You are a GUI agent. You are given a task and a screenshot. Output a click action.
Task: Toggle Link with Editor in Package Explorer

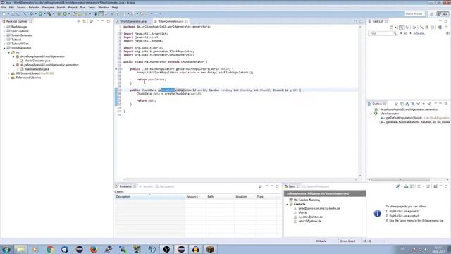tap(84, 21)
